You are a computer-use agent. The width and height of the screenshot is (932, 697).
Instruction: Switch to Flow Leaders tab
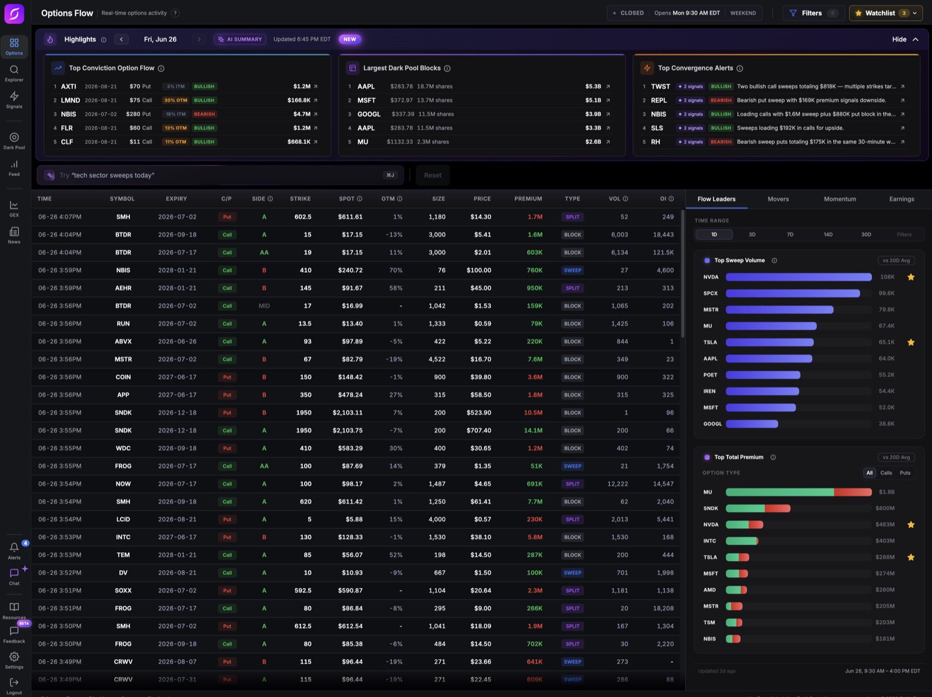pyautogui.click(x=716, y=199)
